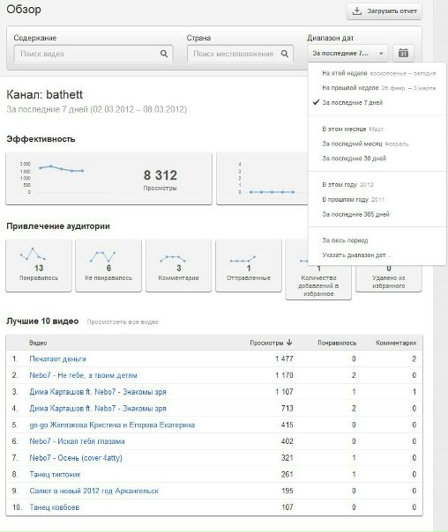The width and height of the screenshot is (448, 532).
Task: Open video 'Салют в новый 2012 год Архангельск'
Action: tap(94, 491)
